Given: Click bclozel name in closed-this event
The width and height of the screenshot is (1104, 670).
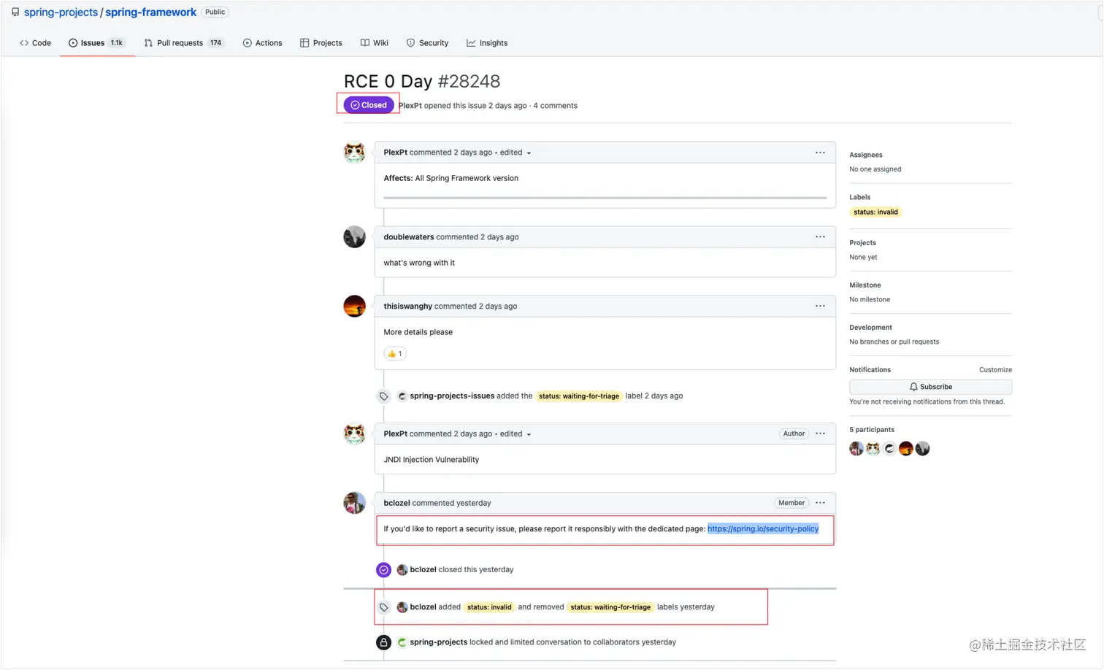Looking at the screenshot, I should (x=423, y=570).
